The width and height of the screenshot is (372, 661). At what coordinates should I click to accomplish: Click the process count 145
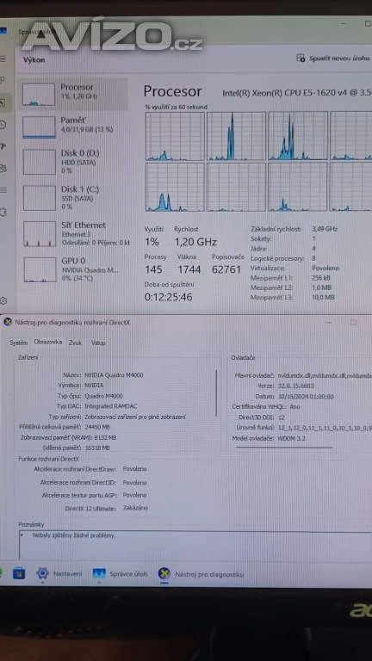(x=153, y=269)
